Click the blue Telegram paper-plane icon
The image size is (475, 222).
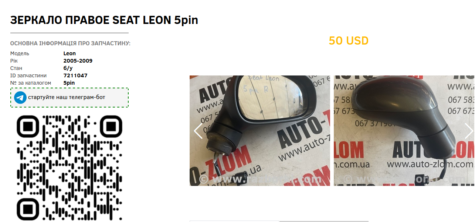(x=20, y=98)
